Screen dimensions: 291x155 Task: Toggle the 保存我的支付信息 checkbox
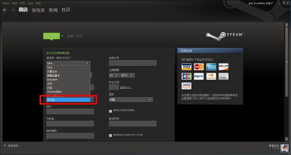[x=111, y=136]
